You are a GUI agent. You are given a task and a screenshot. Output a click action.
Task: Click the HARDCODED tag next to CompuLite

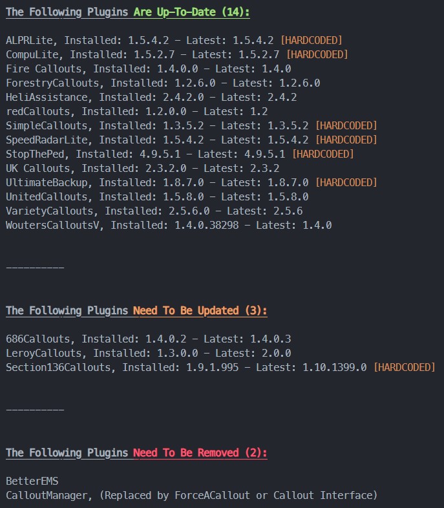pyautogui.click(x=317, y=54)
